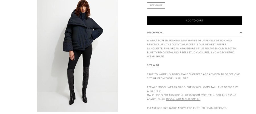Click the model's curly red hair
The width and height of the screenshot is (256, 114).
pyautogui.click(x=82, y=7)
